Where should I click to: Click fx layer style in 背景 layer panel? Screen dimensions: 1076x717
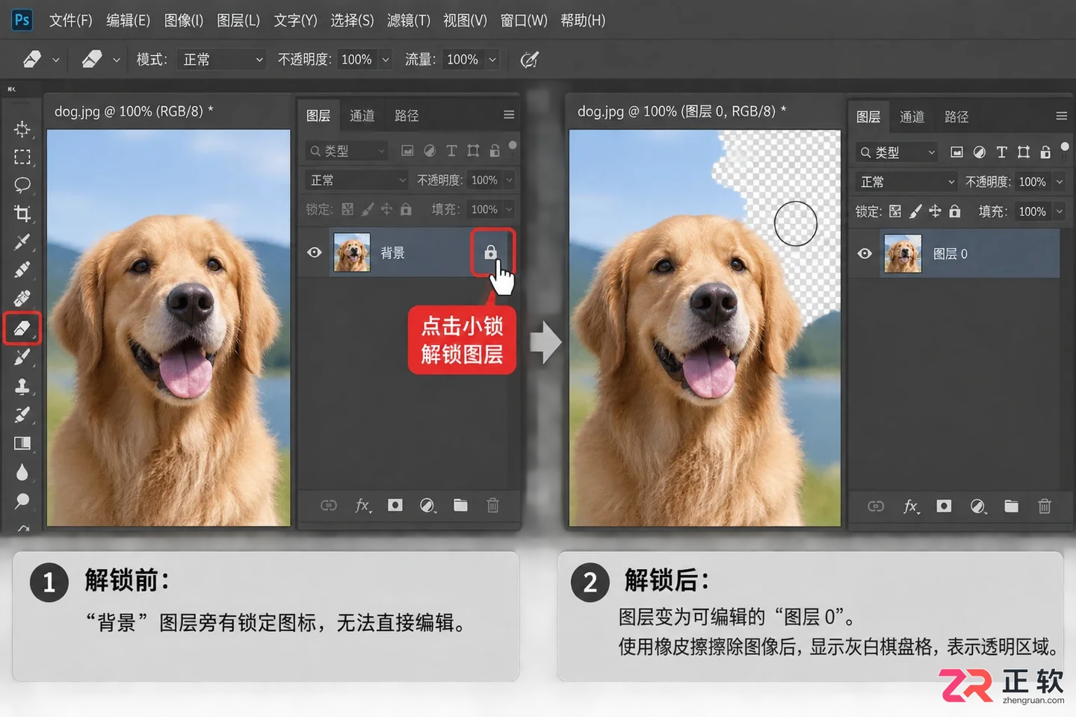362,506
